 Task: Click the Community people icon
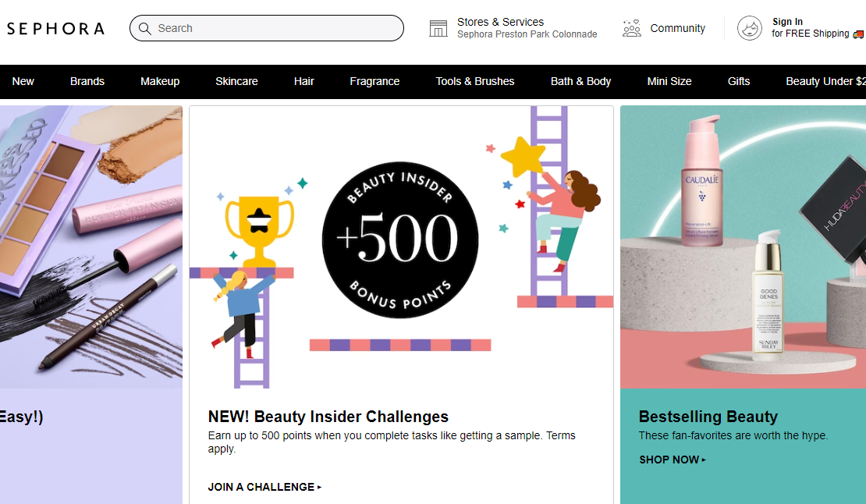(631, 28)
